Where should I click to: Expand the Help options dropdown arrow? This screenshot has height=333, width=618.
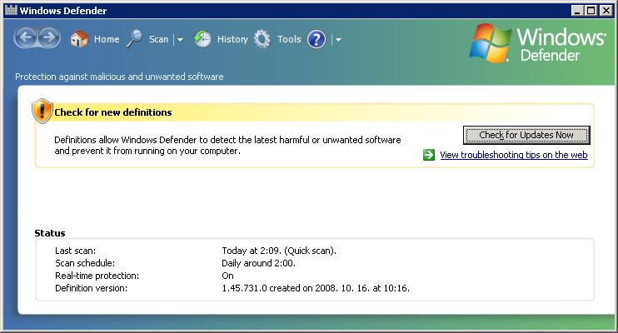pos(338,40)
